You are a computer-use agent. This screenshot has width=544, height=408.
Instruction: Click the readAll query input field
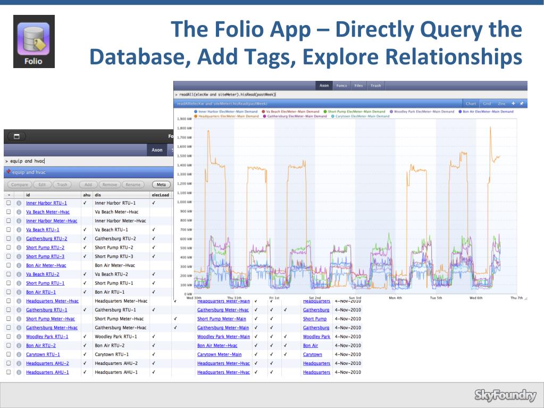pyautogui.click(x=350, y=94)
